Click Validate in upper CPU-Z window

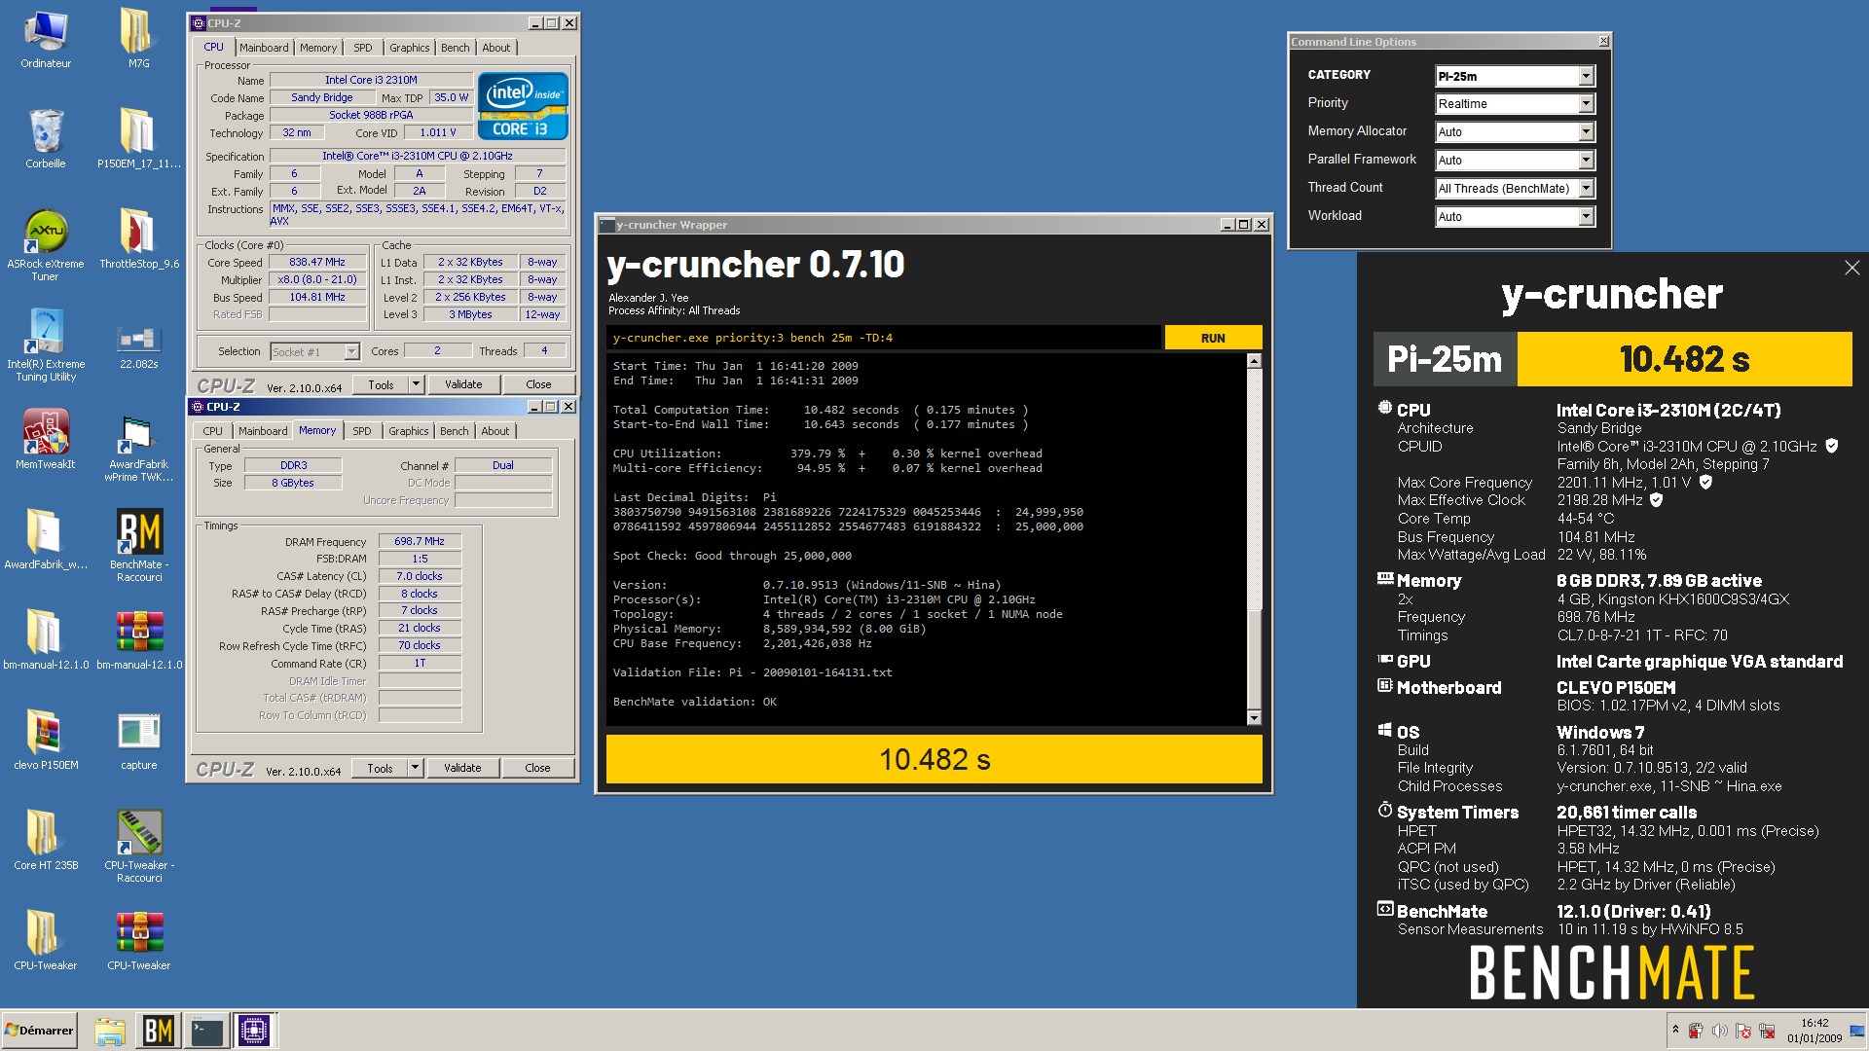coord(463,384)
